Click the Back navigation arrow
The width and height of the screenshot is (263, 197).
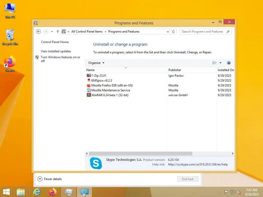(39, 32)
